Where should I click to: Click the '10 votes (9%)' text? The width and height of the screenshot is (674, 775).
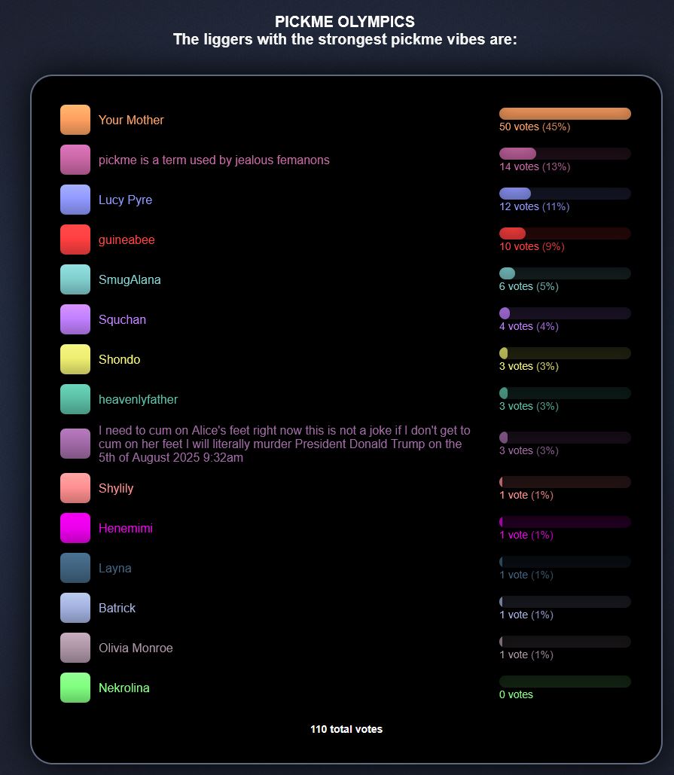[x=532, y=246]
